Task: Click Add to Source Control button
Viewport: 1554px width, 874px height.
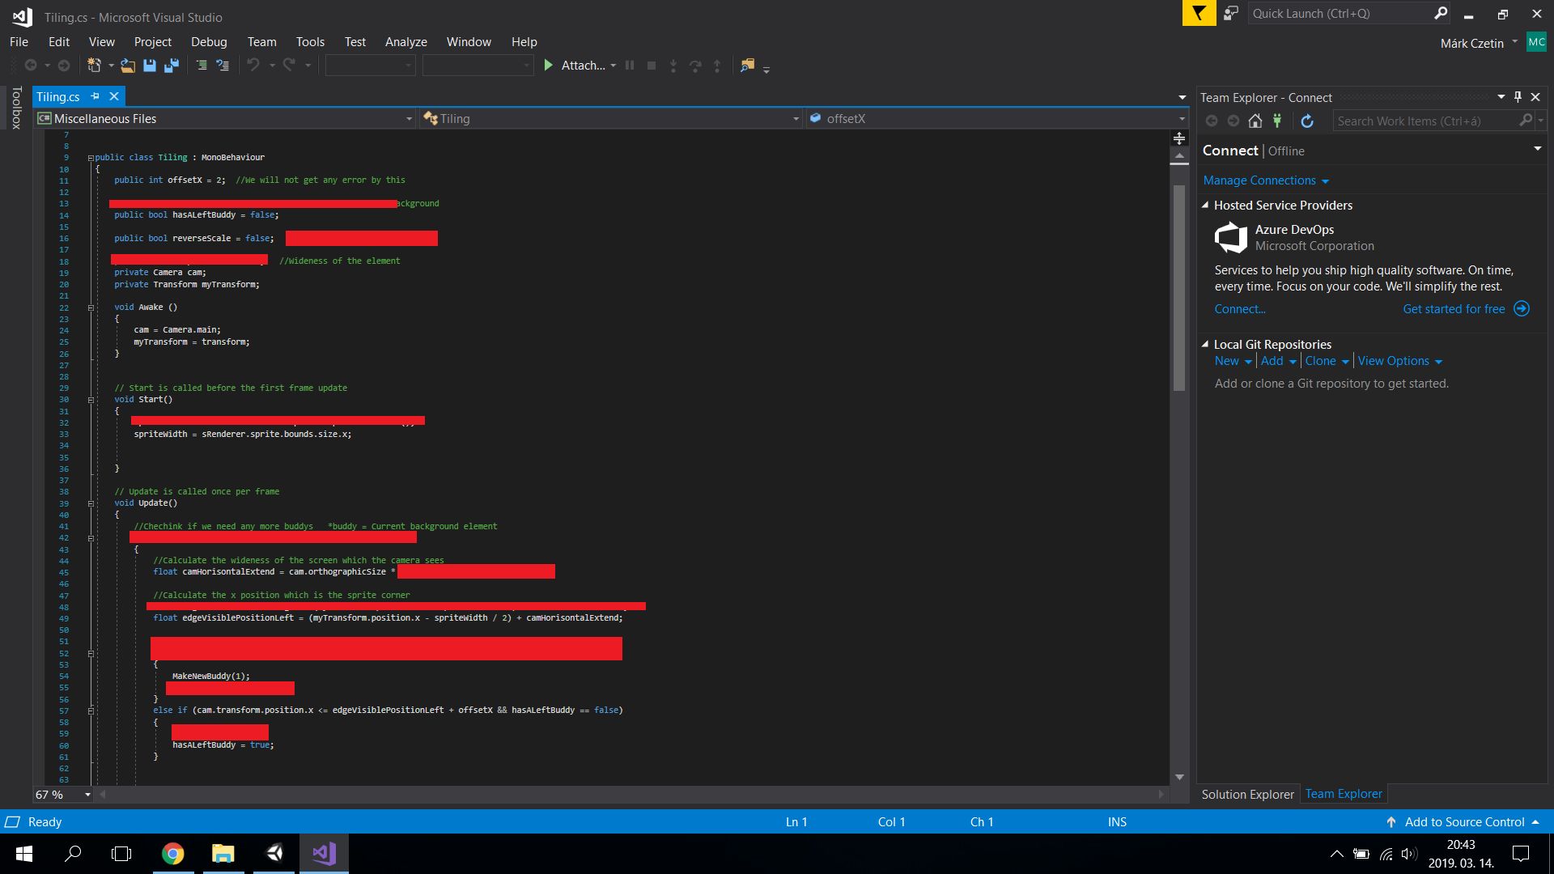Action: tap(1464, 821)
